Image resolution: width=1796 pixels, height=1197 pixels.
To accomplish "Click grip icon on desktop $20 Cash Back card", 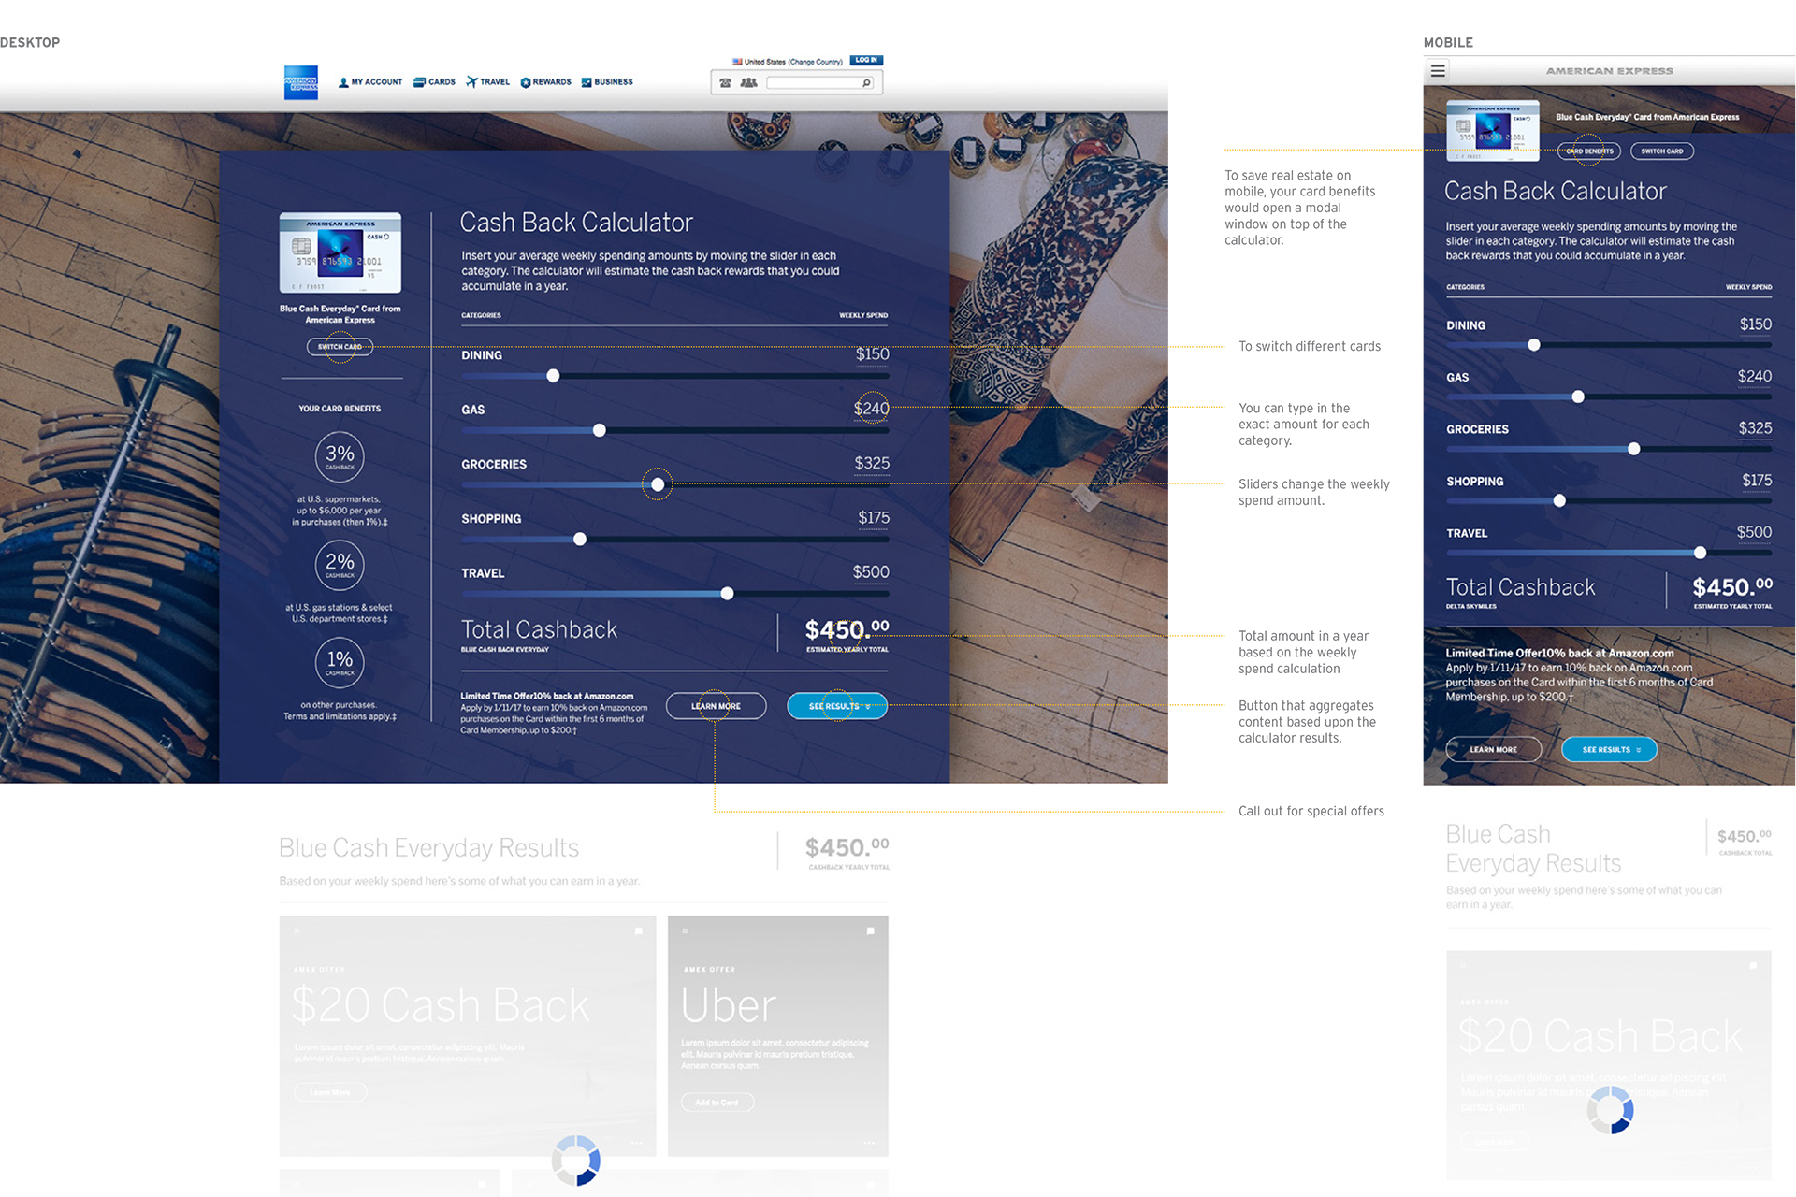I will click(297, 931).
